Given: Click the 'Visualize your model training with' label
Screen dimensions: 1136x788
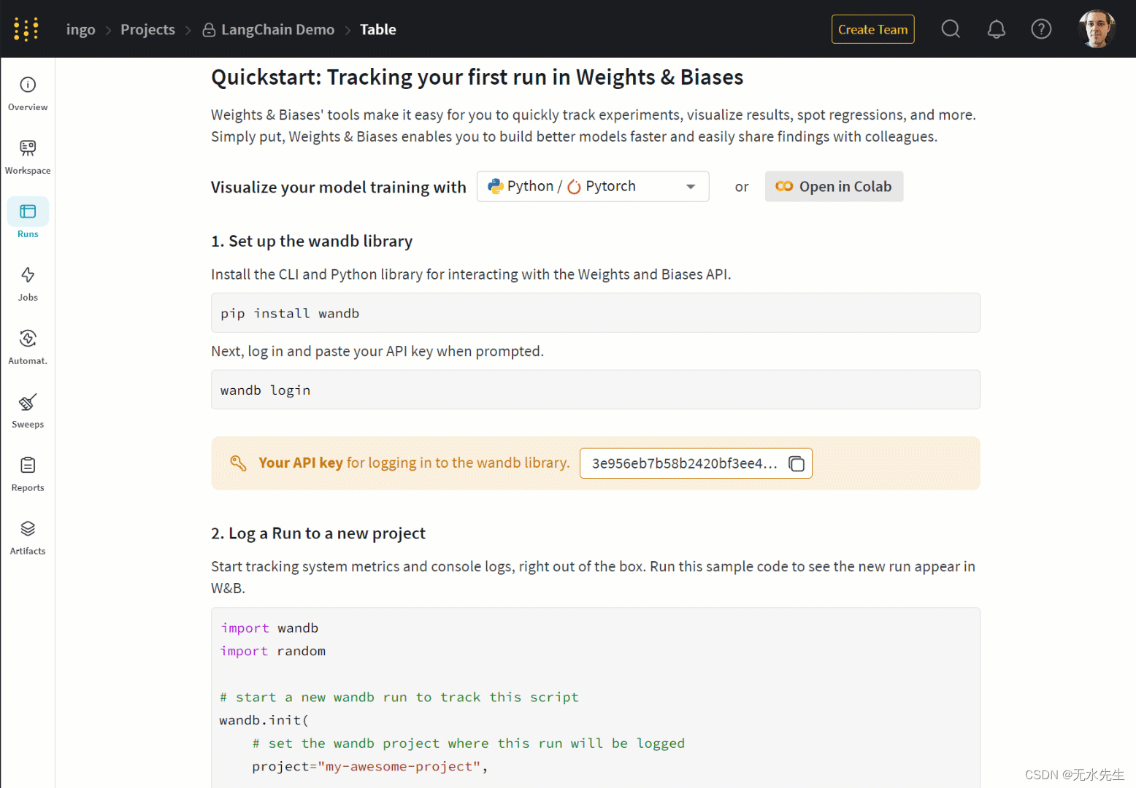Looking at the screenshot, I should pos(339,188).
